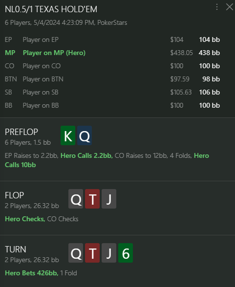
Task: Select the flop Jack card
Action: [109, 199]
